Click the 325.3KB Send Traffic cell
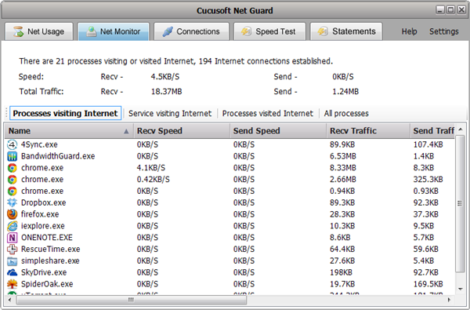The image size is (470, 310). tap(428, 180)
